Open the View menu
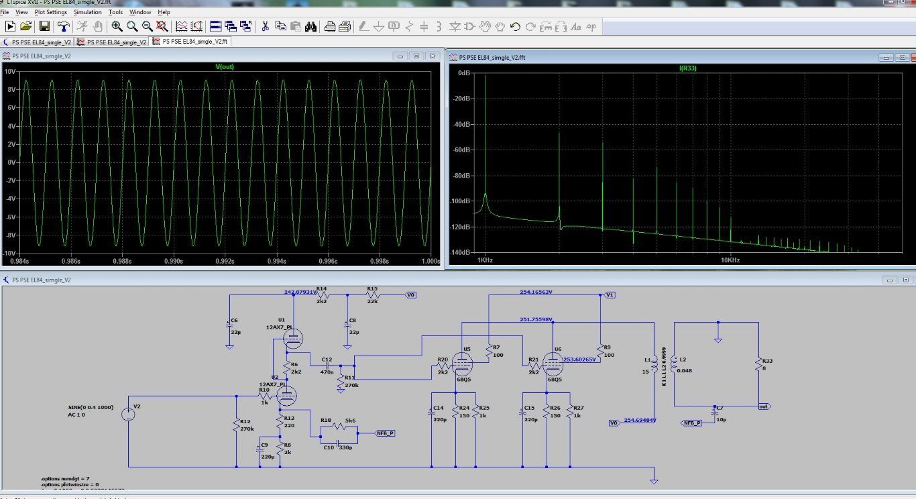 pyautogui.click(x=21, y=12)
